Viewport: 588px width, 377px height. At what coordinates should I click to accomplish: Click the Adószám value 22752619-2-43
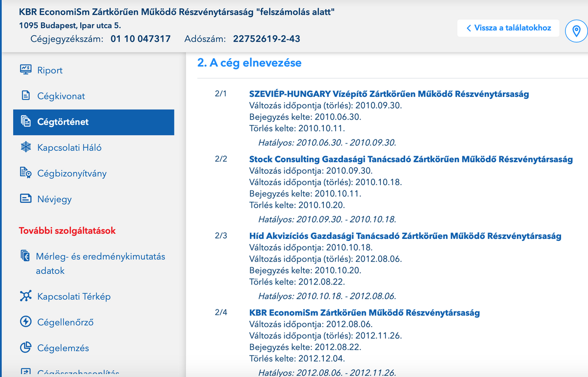(267, 39)
